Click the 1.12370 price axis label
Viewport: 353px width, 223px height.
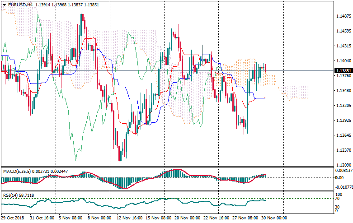[x=344, y=150]
